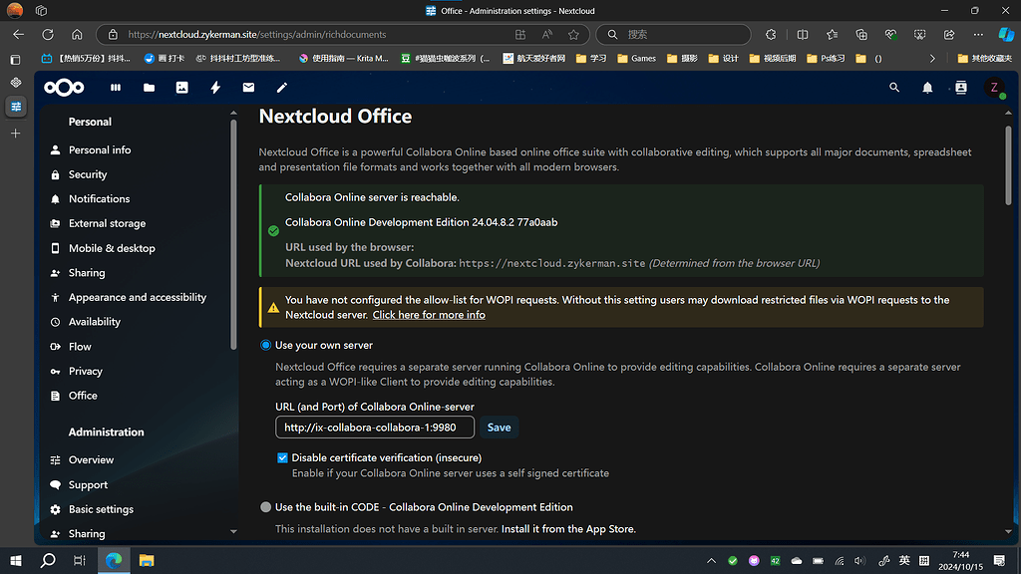Open the Click here for more info link
The width and height of the screenshot is (1021, 574).
429,314
